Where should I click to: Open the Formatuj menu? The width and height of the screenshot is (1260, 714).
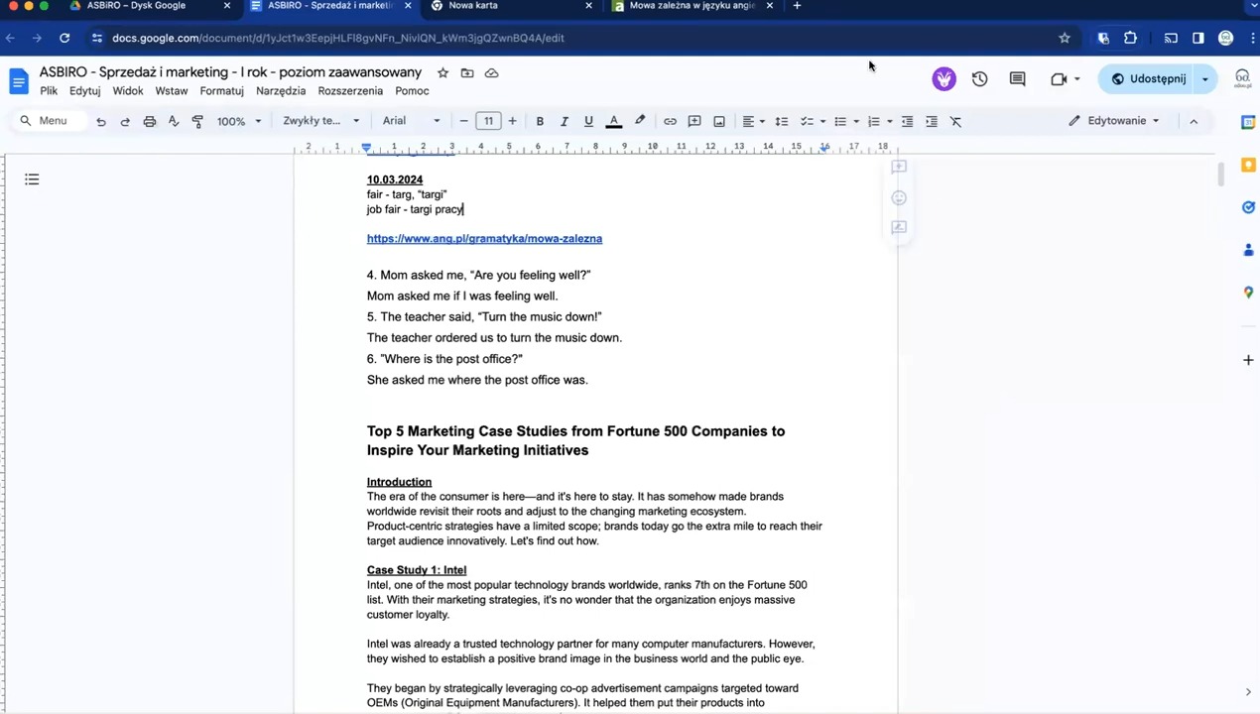tap(221, 91)
